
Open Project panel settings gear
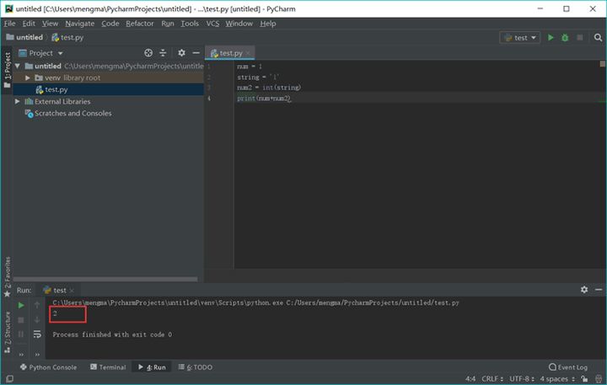(x=181, y=53)
